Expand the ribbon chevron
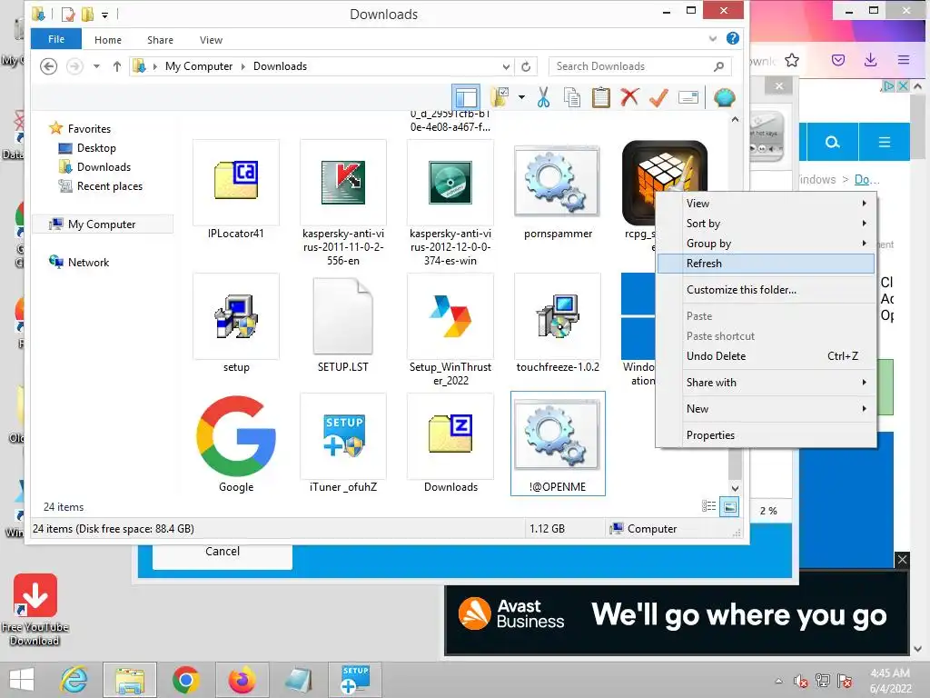The image size is (930, 698). [x=712, y=38]
